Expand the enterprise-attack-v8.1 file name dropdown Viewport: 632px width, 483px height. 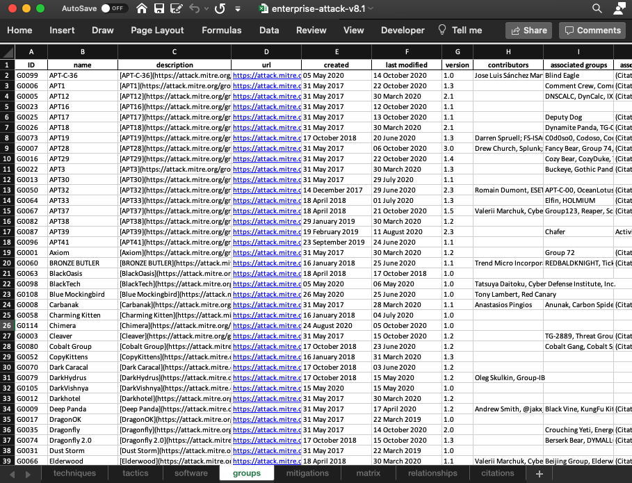coord(370,9)
